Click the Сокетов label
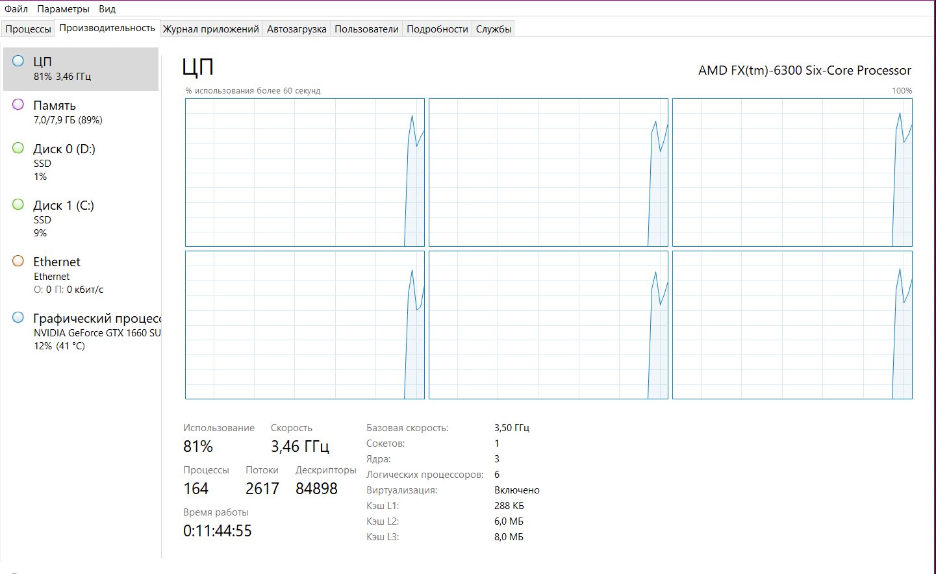The width and height of the screenshot is (936, 574). click(x=386, y=443)
